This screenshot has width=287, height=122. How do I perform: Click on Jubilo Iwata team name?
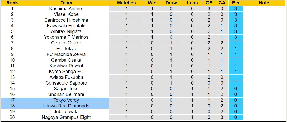(66, 112)
